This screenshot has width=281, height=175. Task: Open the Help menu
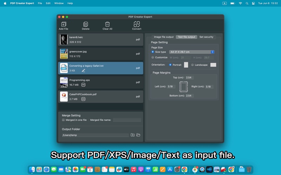pyautogui.click(x=70, y=3)
